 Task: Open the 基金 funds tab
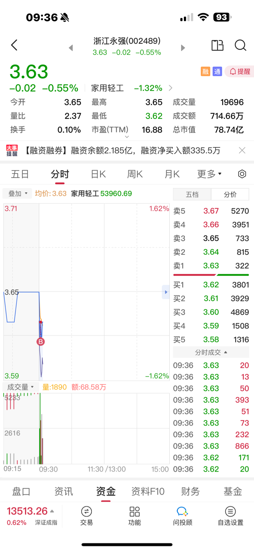pos(233,491)
